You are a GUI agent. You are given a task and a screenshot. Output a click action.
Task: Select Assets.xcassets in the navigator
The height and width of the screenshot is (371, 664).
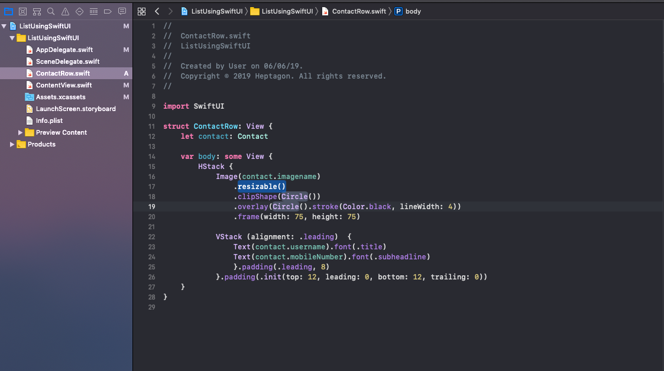tap(61, 97)
